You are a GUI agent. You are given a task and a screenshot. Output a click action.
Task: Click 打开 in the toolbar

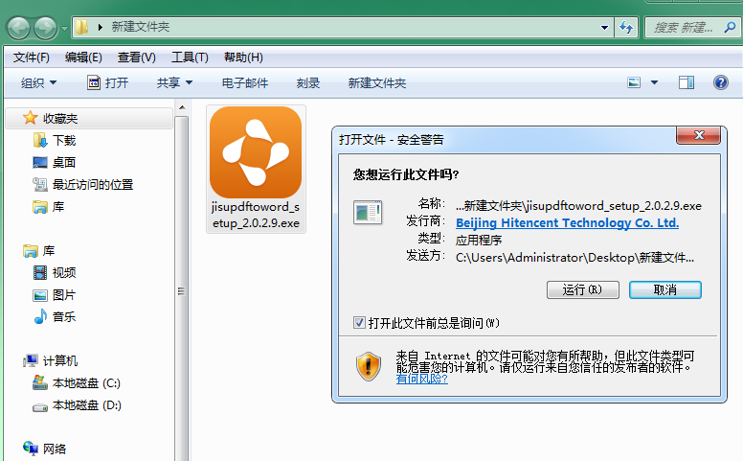[107, 83]
